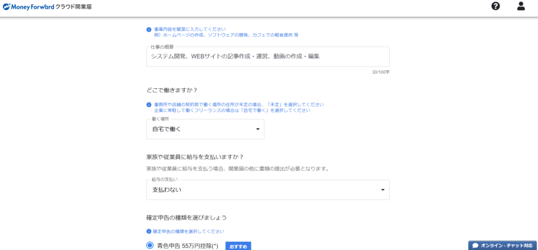Open the user account profile icon
The image size is (538, 250).
521,6
